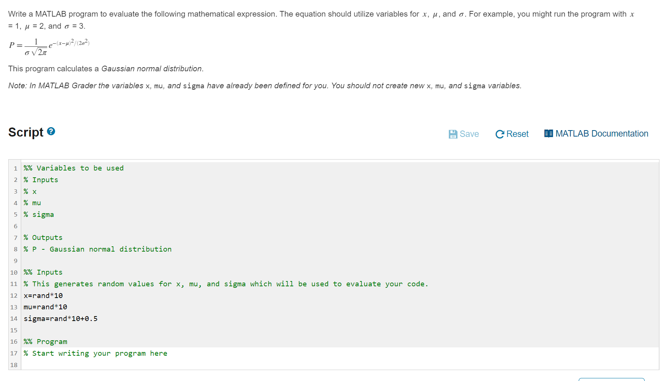Click line number 12 in the gutter

14,296
